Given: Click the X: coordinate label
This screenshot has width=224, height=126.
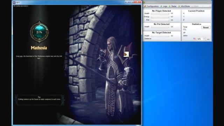Looking at the screenshot, I should pyautogui.click(x=184, y=13).
